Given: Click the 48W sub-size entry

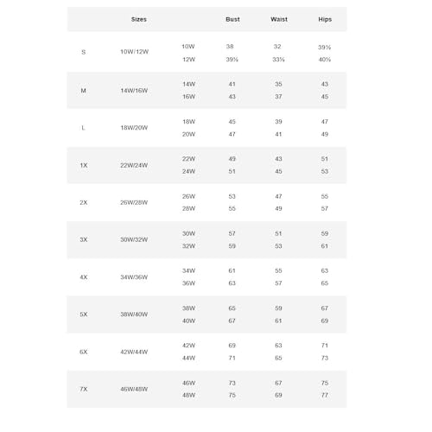Looking at the screenshot, I should click(x=188, y=395).
